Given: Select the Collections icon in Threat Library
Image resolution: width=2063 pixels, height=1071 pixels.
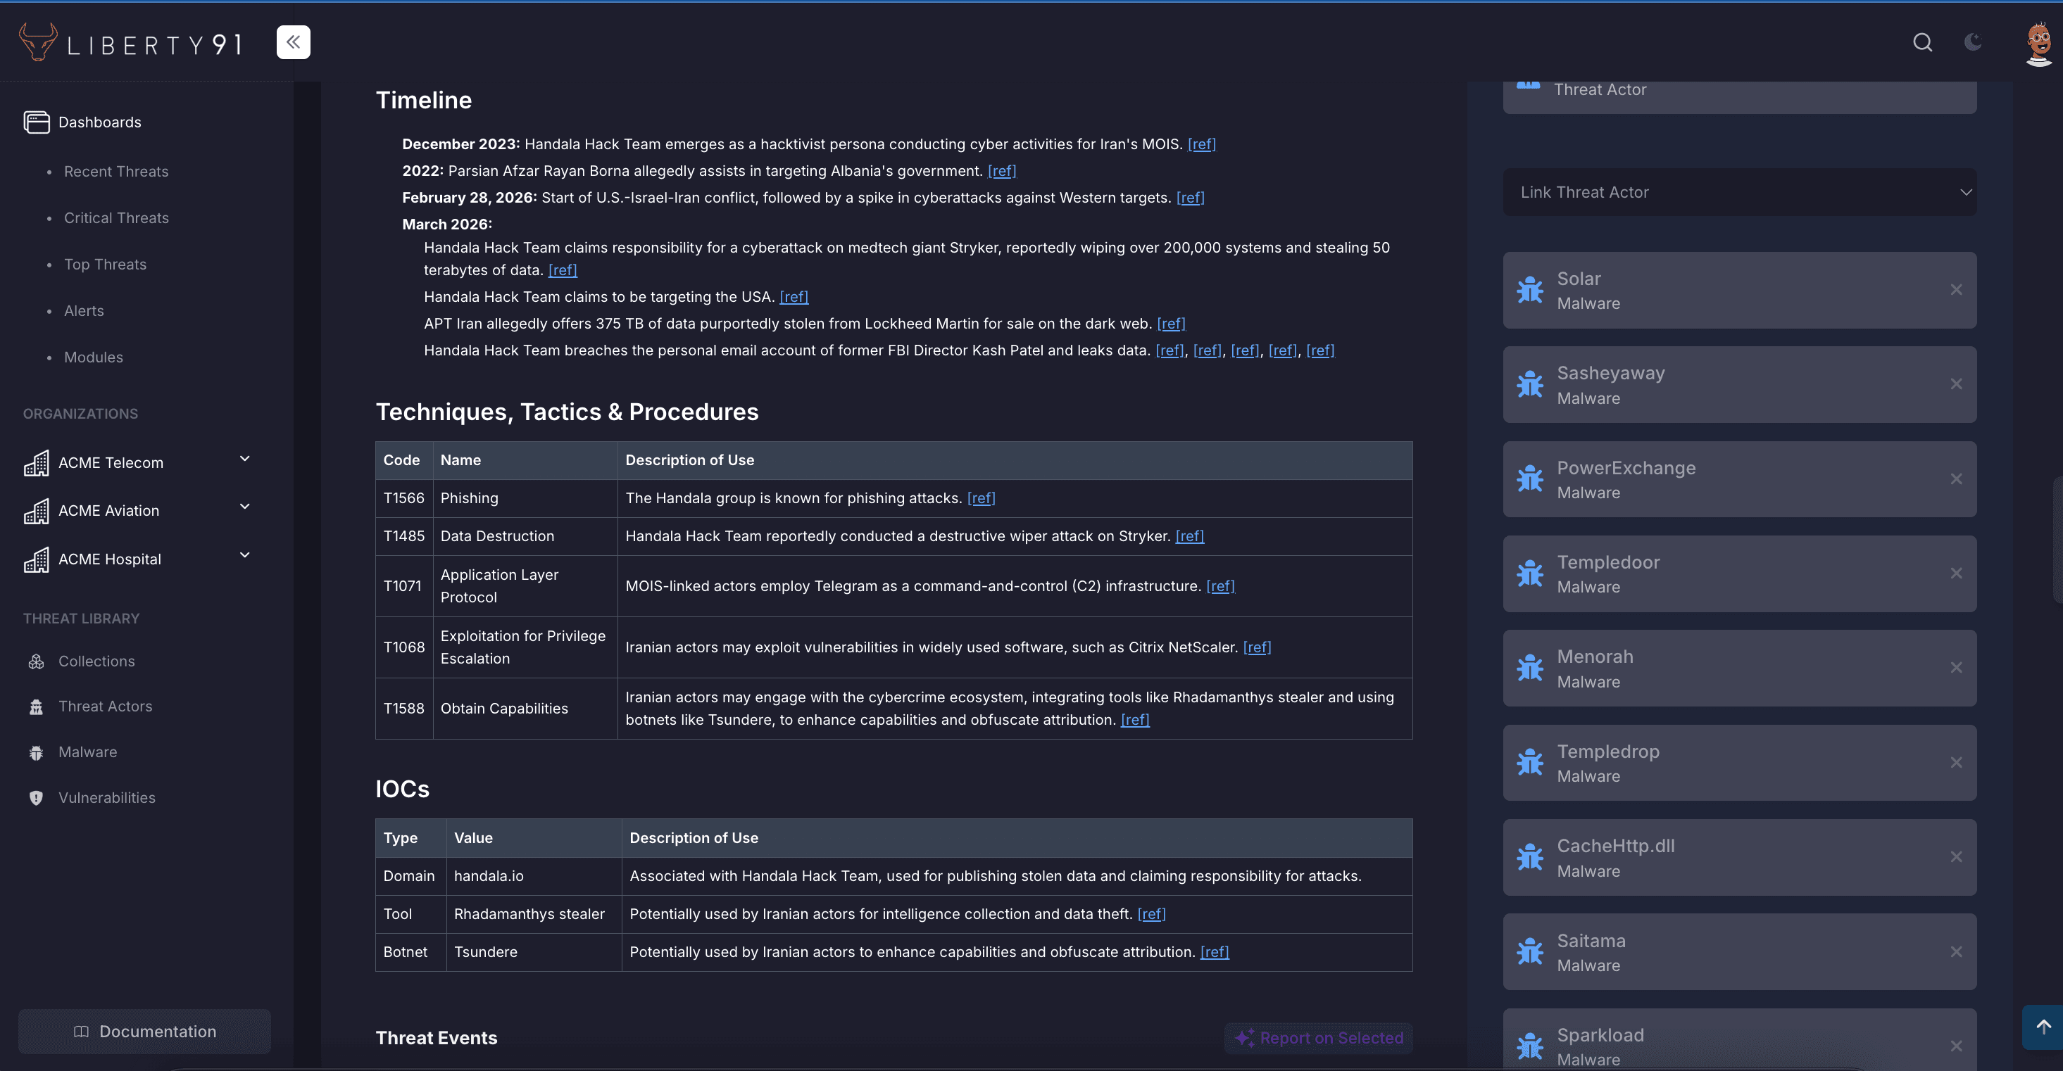Looking at the screenshot, I should tap(36, 660).
